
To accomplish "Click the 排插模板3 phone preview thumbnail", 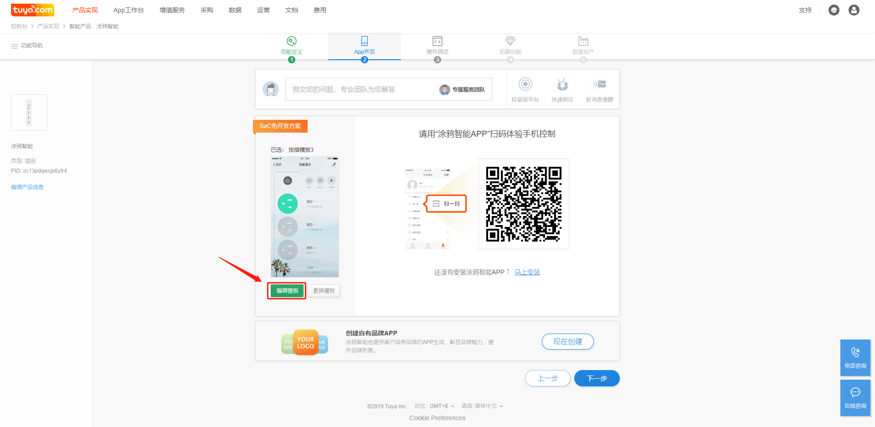I will (x=305, y=217).
